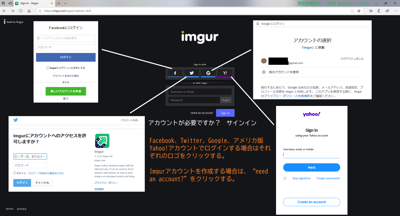This screenshot has width=400, height=216.
Task: Uncheck the 保存する option in Twitter dialog
Action: click(14, 173)
